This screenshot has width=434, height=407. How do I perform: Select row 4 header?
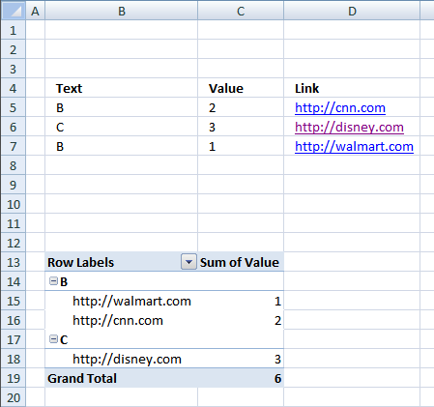tap(13, 88)
